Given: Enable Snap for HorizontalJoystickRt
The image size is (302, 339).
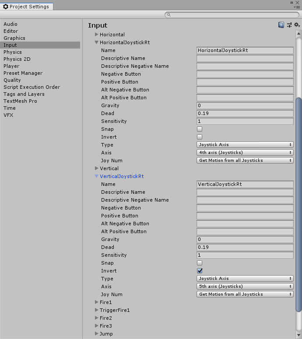Looking at the screenshot, I should click(200, 129).
